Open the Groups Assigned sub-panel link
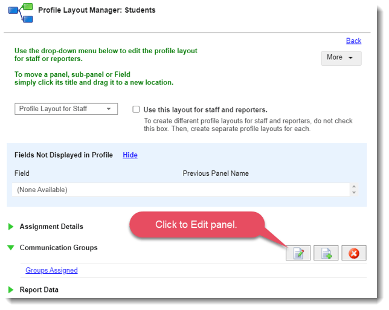The image size is (389, 310). click(x=51, y=270)
